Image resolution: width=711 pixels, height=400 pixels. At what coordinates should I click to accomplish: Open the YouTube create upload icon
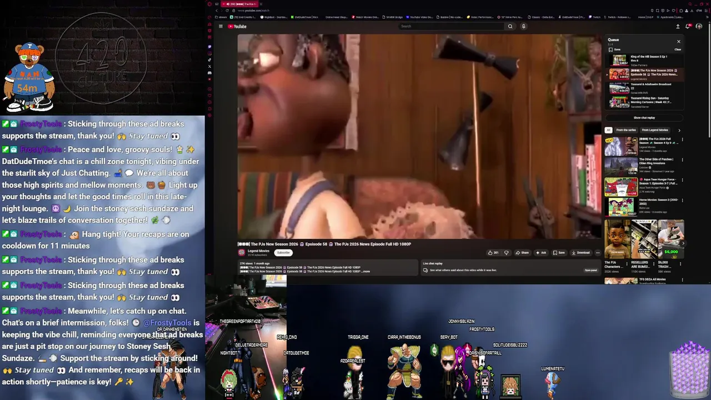click(678, 26)
